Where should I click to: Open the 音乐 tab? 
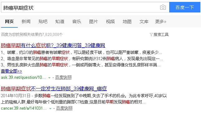click(77, 21)
